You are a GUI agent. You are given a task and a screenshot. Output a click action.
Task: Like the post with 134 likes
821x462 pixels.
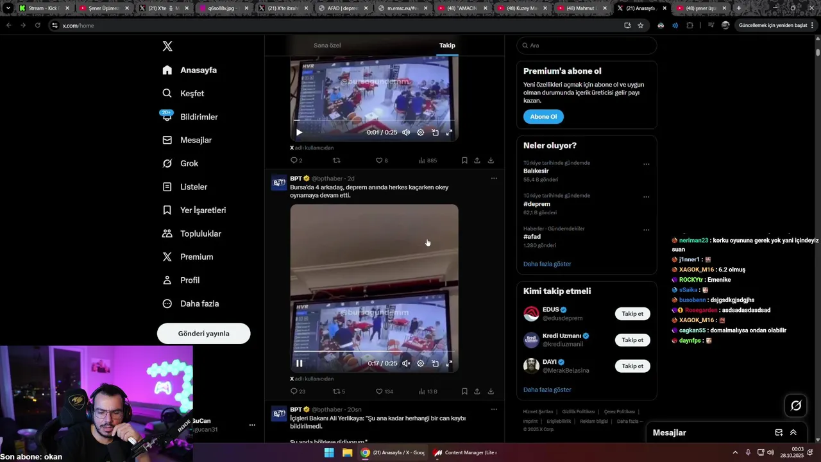pyautogui.click(x=384, y=391)
